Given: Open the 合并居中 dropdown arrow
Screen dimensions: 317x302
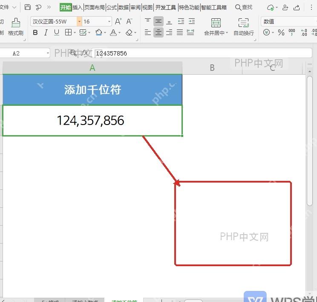Looking at the screenshot, I should pos(227,33).
